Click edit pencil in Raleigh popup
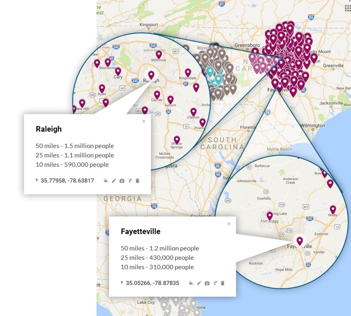 [x=114, y=181]
